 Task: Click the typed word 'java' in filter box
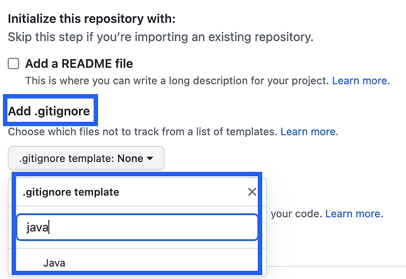[x=37, y=228]
